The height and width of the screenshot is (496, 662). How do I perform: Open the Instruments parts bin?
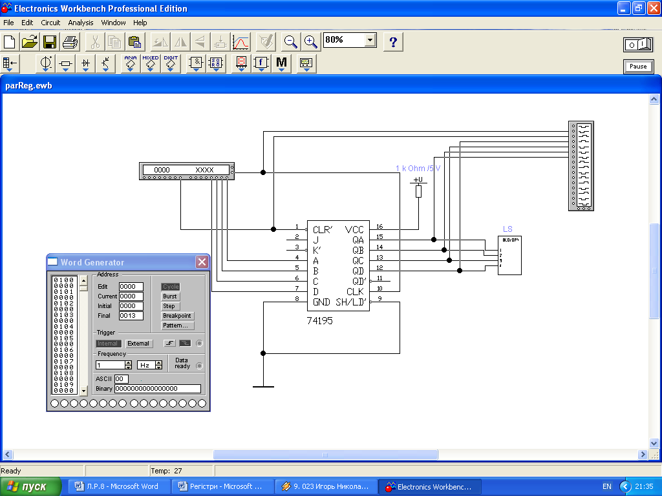click(306, 64)
